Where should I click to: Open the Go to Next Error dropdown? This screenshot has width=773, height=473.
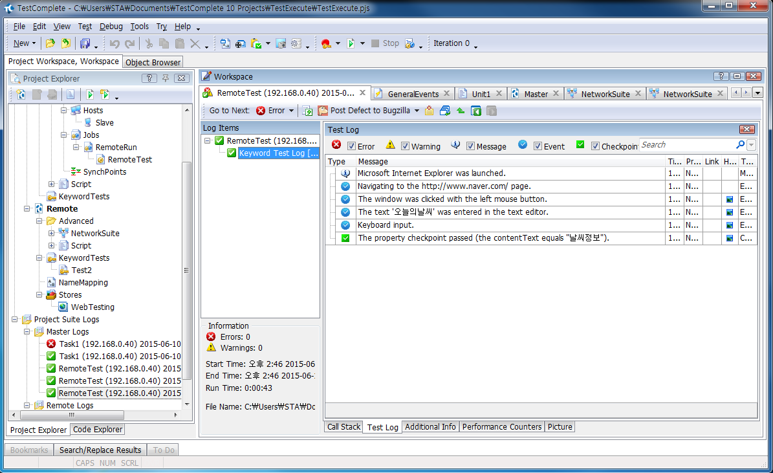click(292, 111)
